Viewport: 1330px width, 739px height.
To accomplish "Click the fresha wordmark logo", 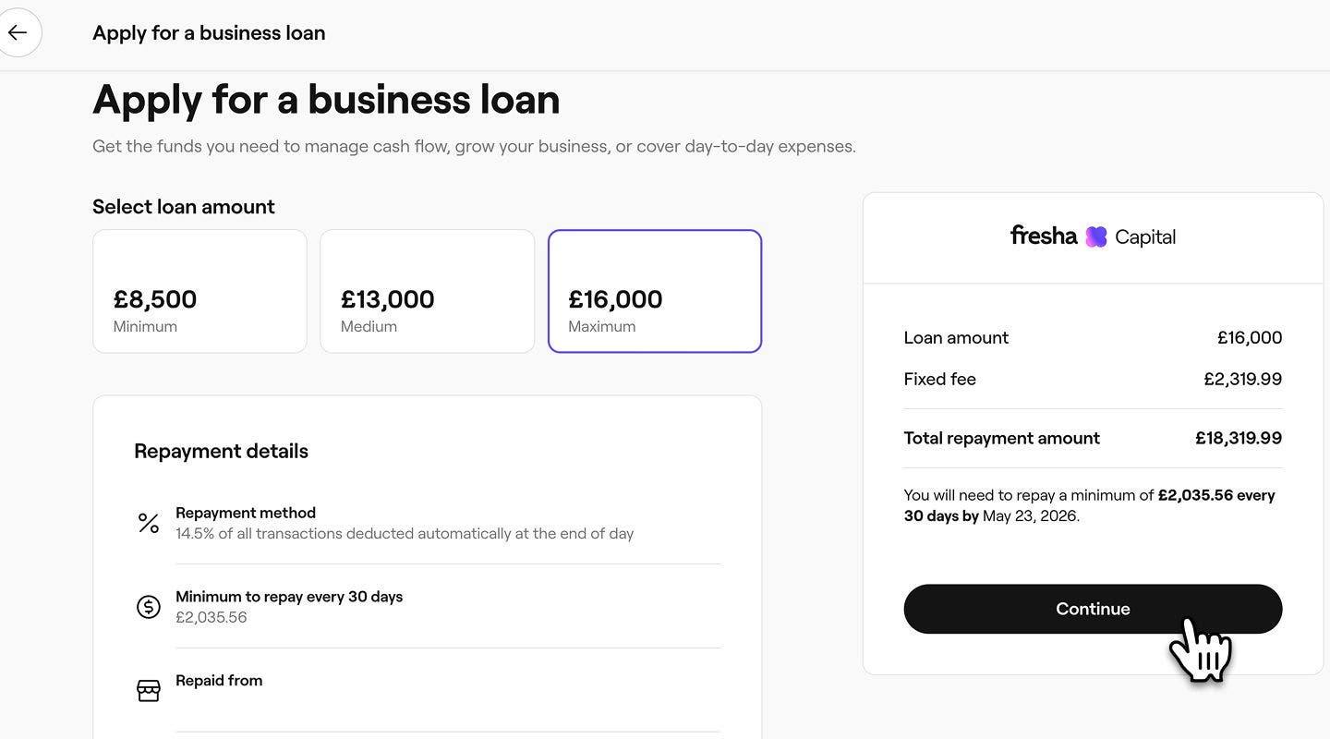I will point(1044,236).
